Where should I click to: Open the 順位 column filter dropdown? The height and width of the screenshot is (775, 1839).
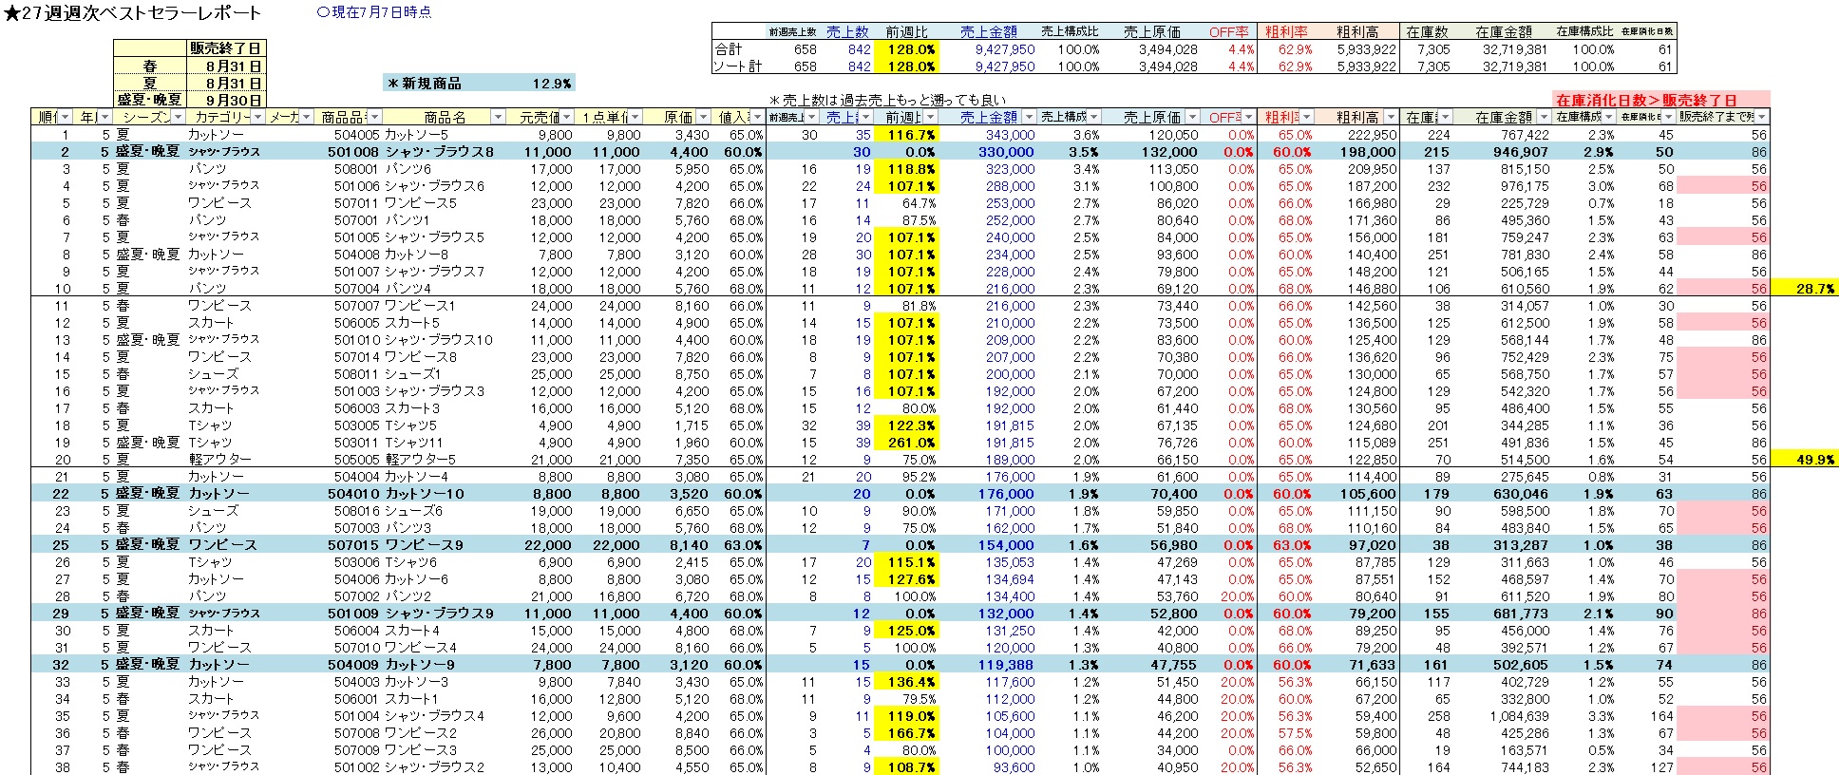[64, 117]
